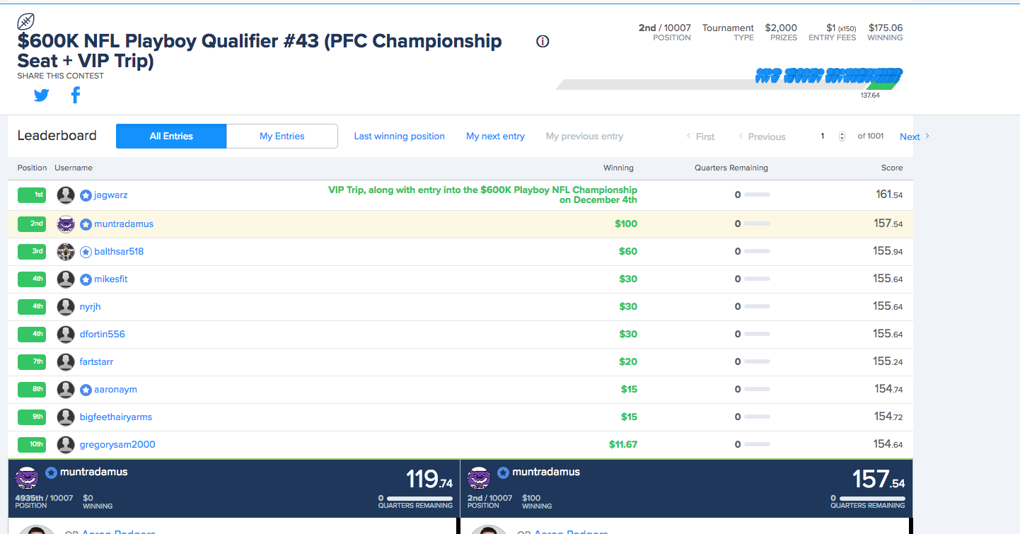
Task: Open nyrjh profile link
Action: [x=91, y=307]
